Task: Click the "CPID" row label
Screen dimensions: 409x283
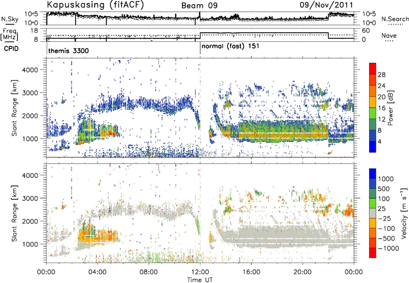Action: click(11, 49)
